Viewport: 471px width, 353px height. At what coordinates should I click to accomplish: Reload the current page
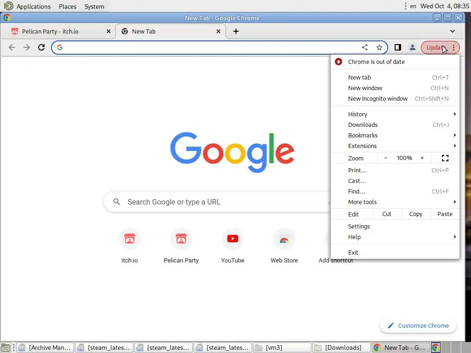tap(41, 47)
